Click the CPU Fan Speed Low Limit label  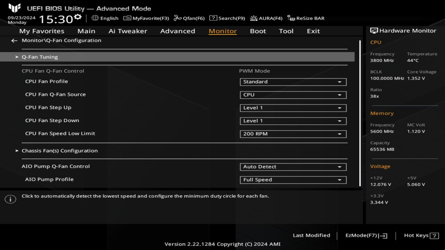(60, 133)
